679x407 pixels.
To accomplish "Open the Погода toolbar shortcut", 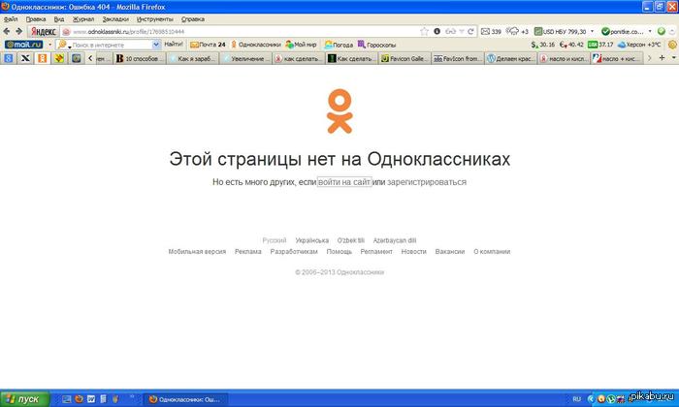I will [339, 45].
